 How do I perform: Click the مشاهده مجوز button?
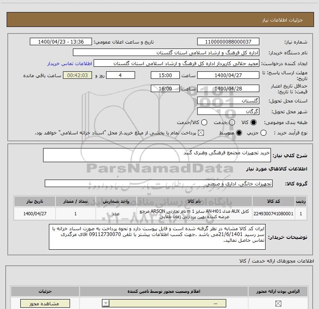[45, 304]
